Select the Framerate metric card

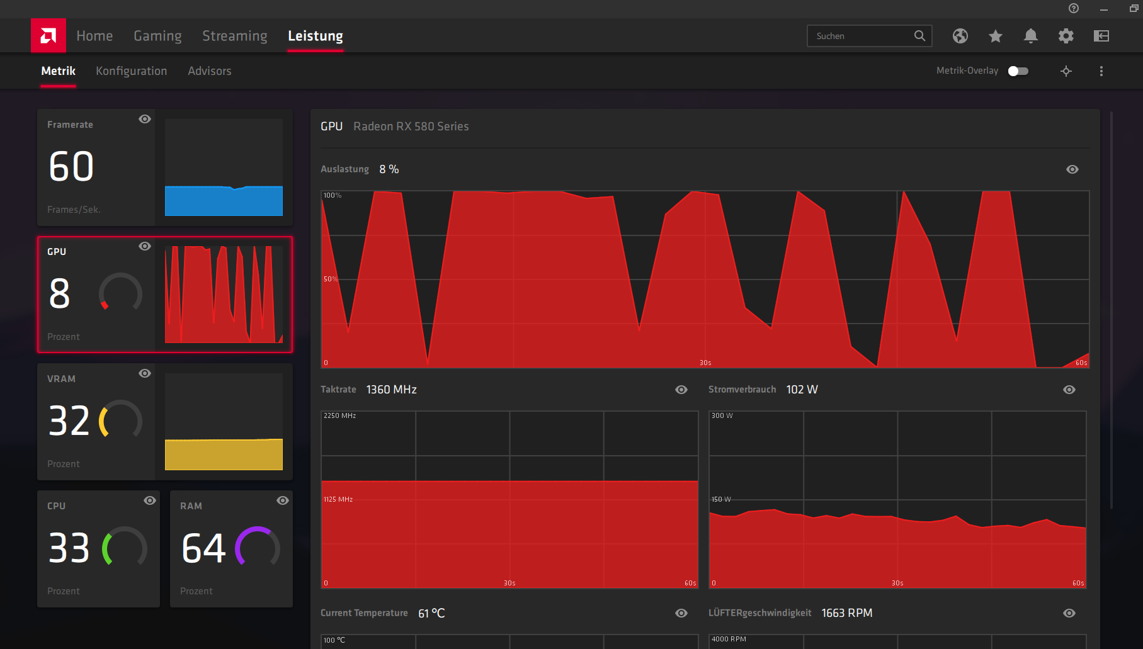coord(165,167)
